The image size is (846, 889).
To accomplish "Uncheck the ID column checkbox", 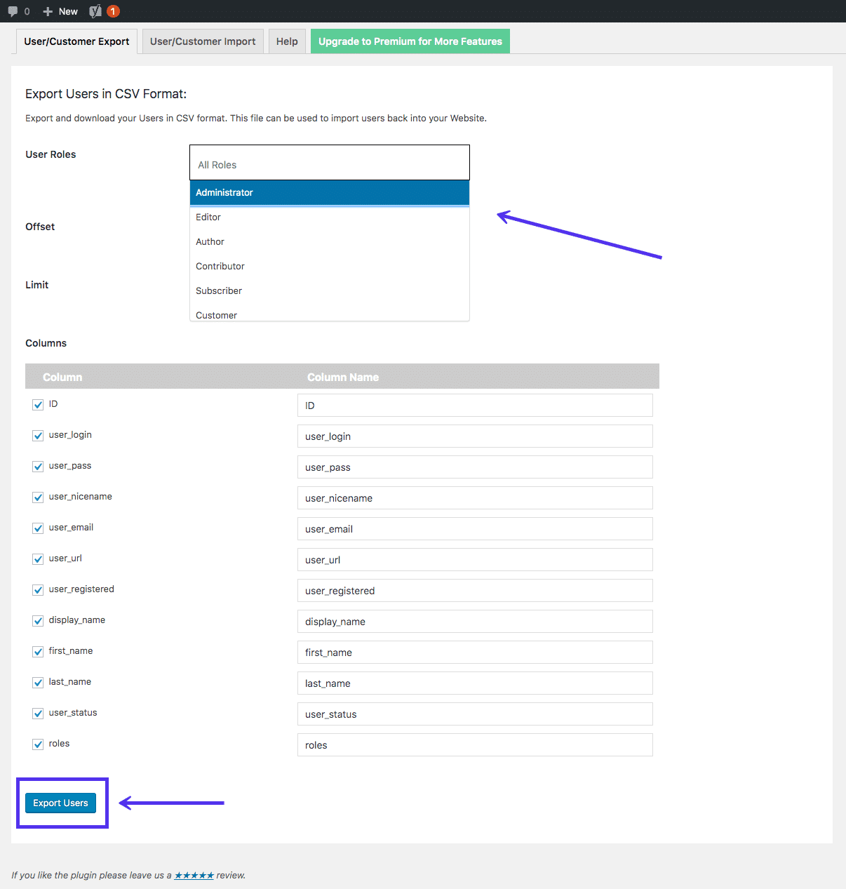I will [37, 405].
